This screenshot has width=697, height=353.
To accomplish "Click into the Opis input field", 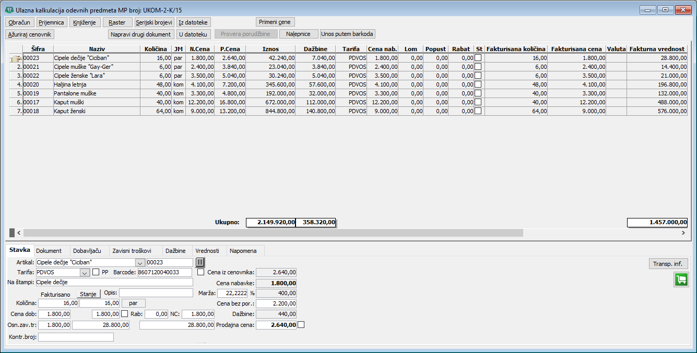I will tap(156, 293).
